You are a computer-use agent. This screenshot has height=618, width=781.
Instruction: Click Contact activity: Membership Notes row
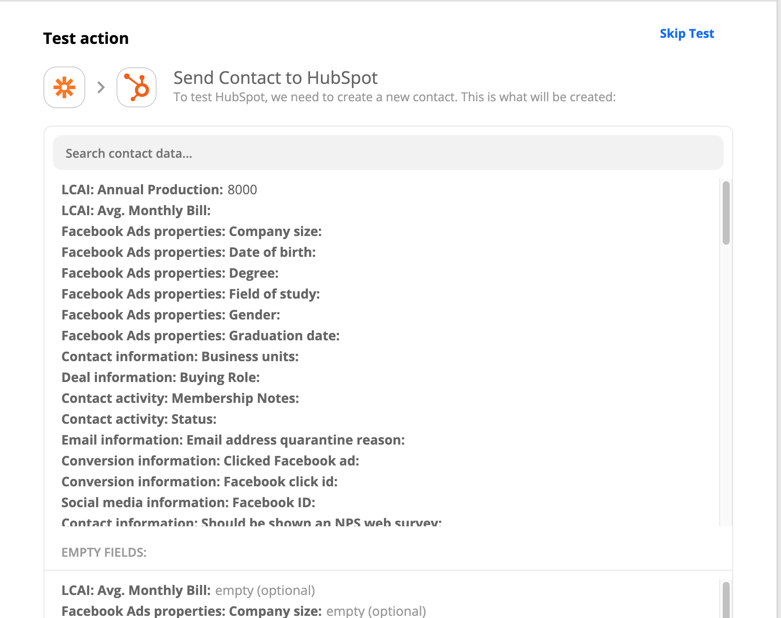pos(180,398)
